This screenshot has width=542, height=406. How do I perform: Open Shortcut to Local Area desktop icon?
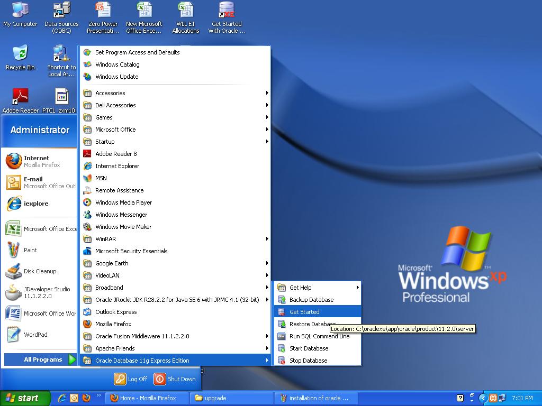point(61,61)
